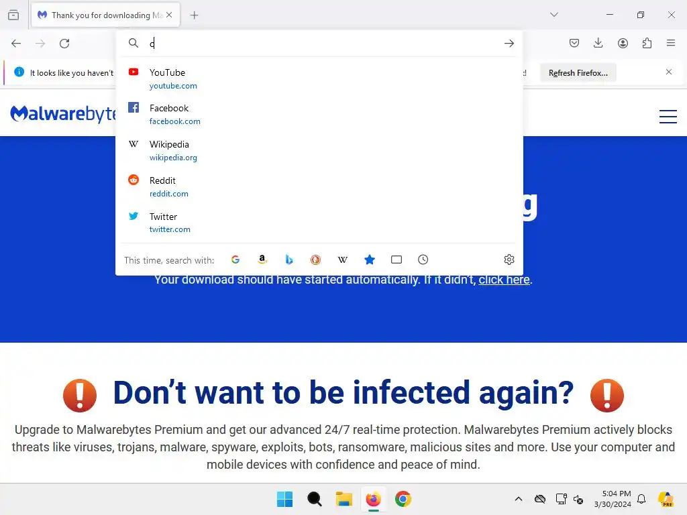Open Windows Search from taskbar
This screenshot has height=515, width=687.
pyautogui.click(x=314, y=499)
